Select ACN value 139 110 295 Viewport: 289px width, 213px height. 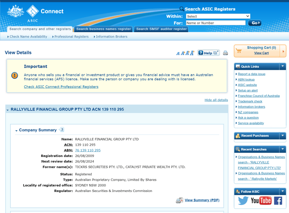[85, 145]
